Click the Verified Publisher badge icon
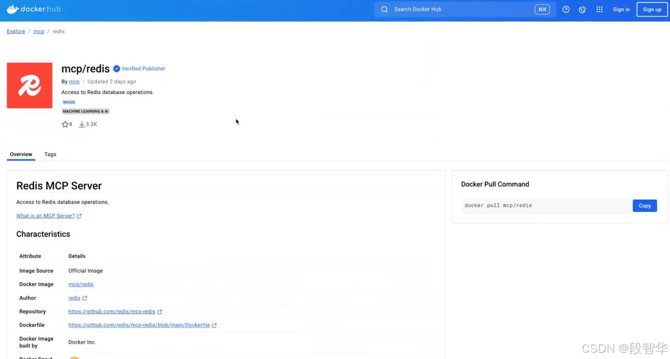 coord(116,69)
